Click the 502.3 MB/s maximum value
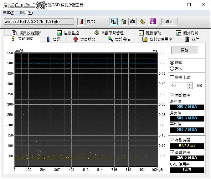The image size is (211, 179). tap(187, 119)
